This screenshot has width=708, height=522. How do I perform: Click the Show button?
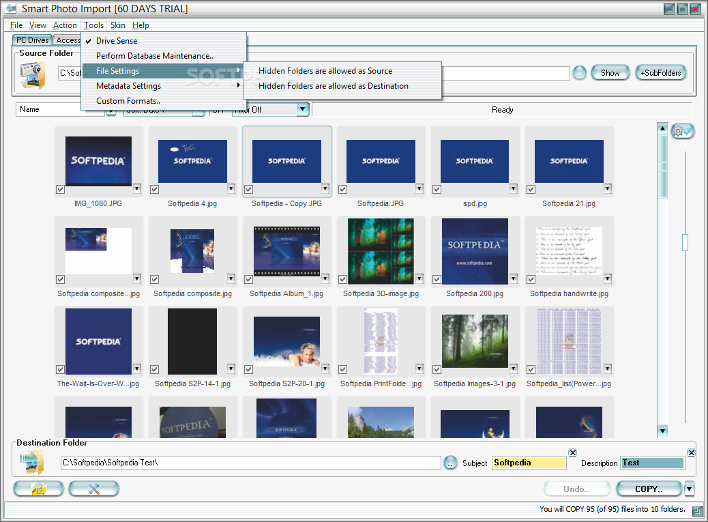click(x=610, y=73)
